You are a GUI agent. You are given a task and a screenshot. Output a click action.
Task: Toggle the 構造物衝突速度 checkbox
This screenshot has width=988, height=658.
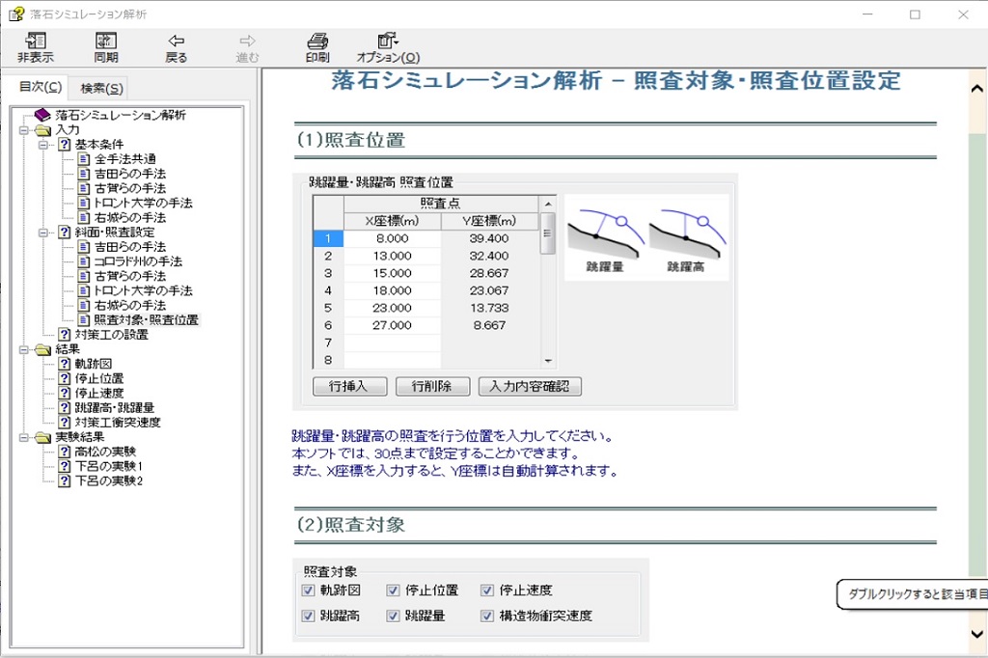pyautogui.click(x=487, y=616)
